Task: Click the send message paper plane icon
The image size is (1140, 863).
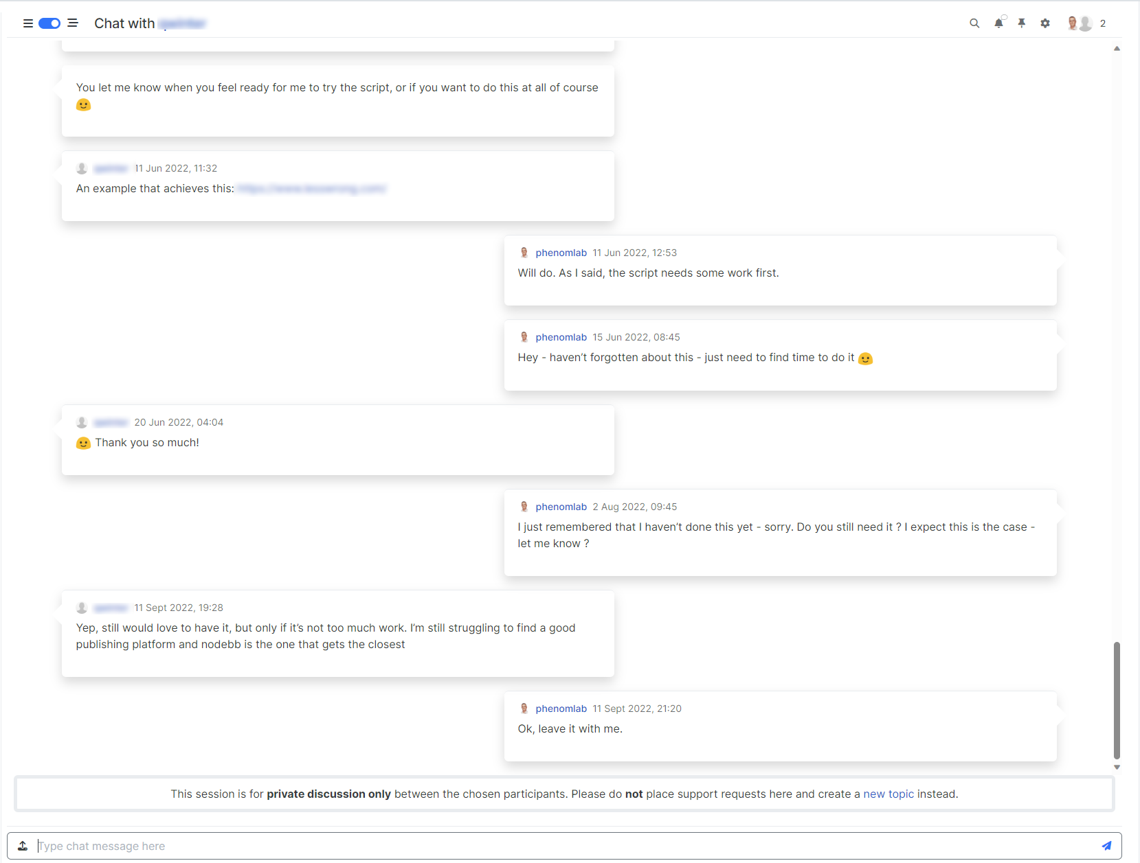Action: tap(1106, 846)
